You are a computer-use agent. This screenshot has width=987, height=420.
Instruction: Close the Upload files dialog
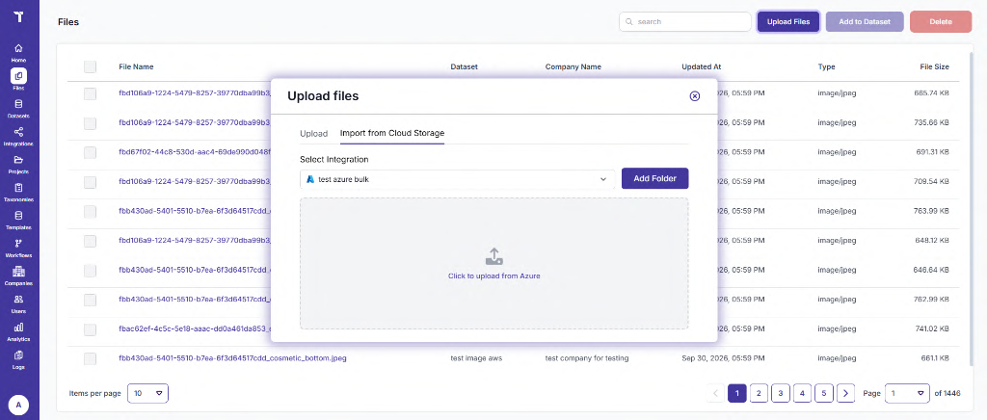pyautogui.click(x=694, y=95)
